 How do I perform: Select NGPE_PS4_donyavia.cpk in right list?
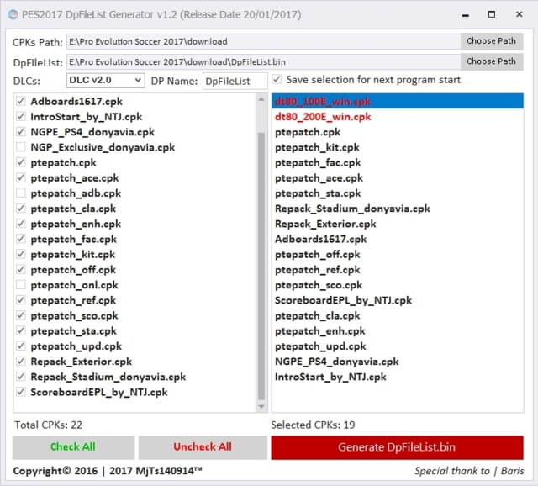398,362
